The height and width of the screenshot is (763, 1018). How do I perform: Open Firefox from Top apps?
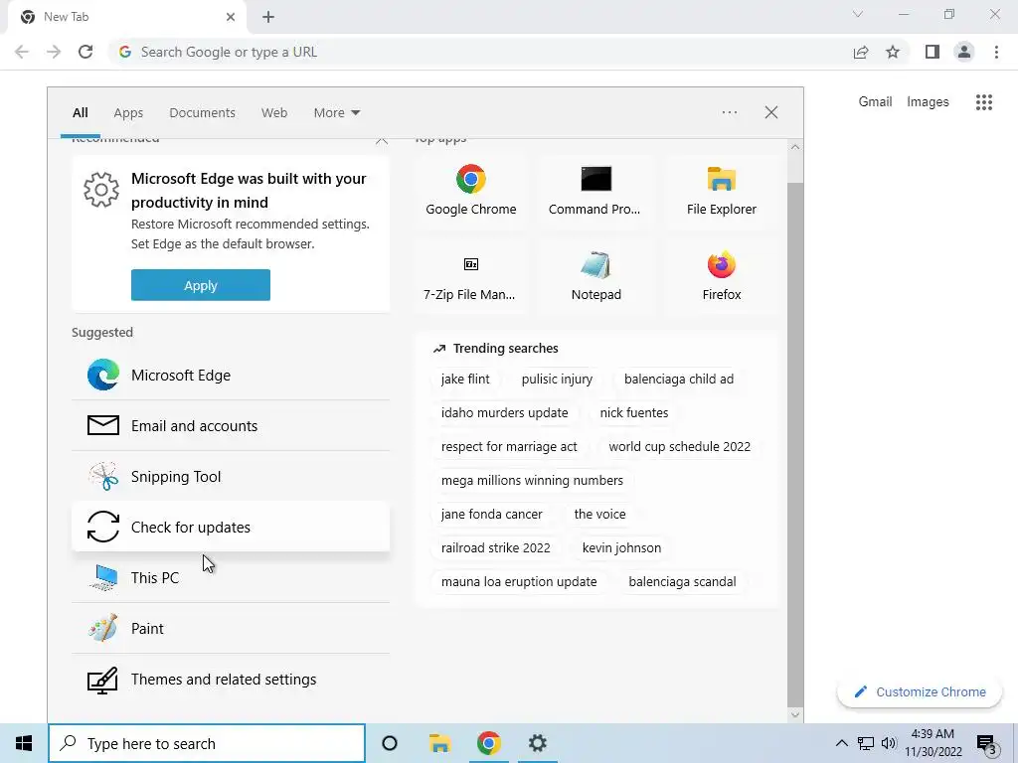(722, 276)
